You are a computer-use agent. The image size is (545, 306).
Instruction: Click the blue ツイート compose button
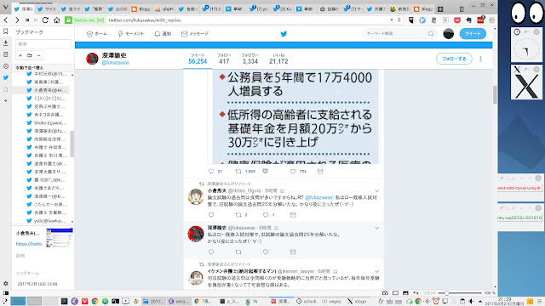click(x=473, y=34)
